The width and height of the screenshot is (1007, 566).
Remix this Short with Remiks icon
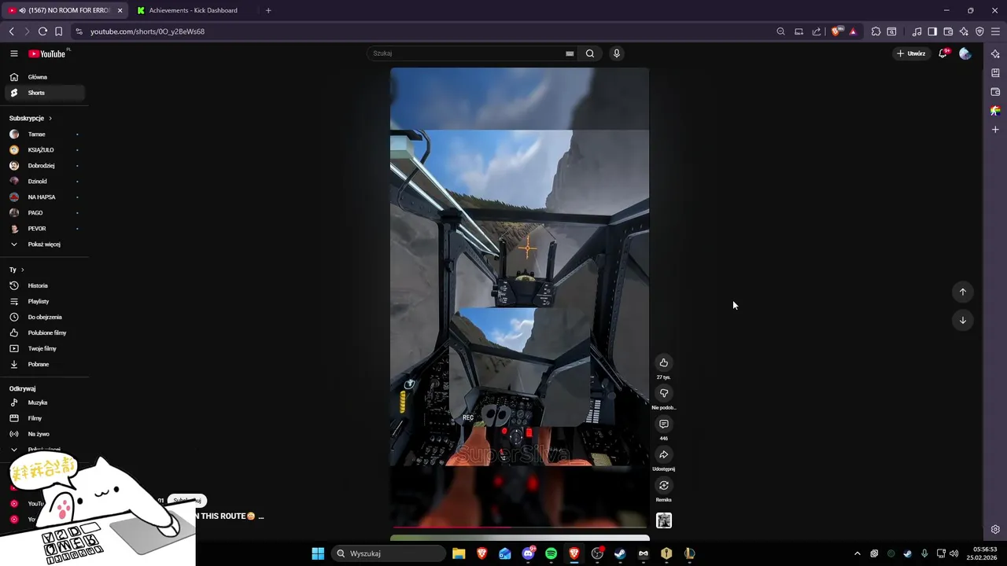664,485
